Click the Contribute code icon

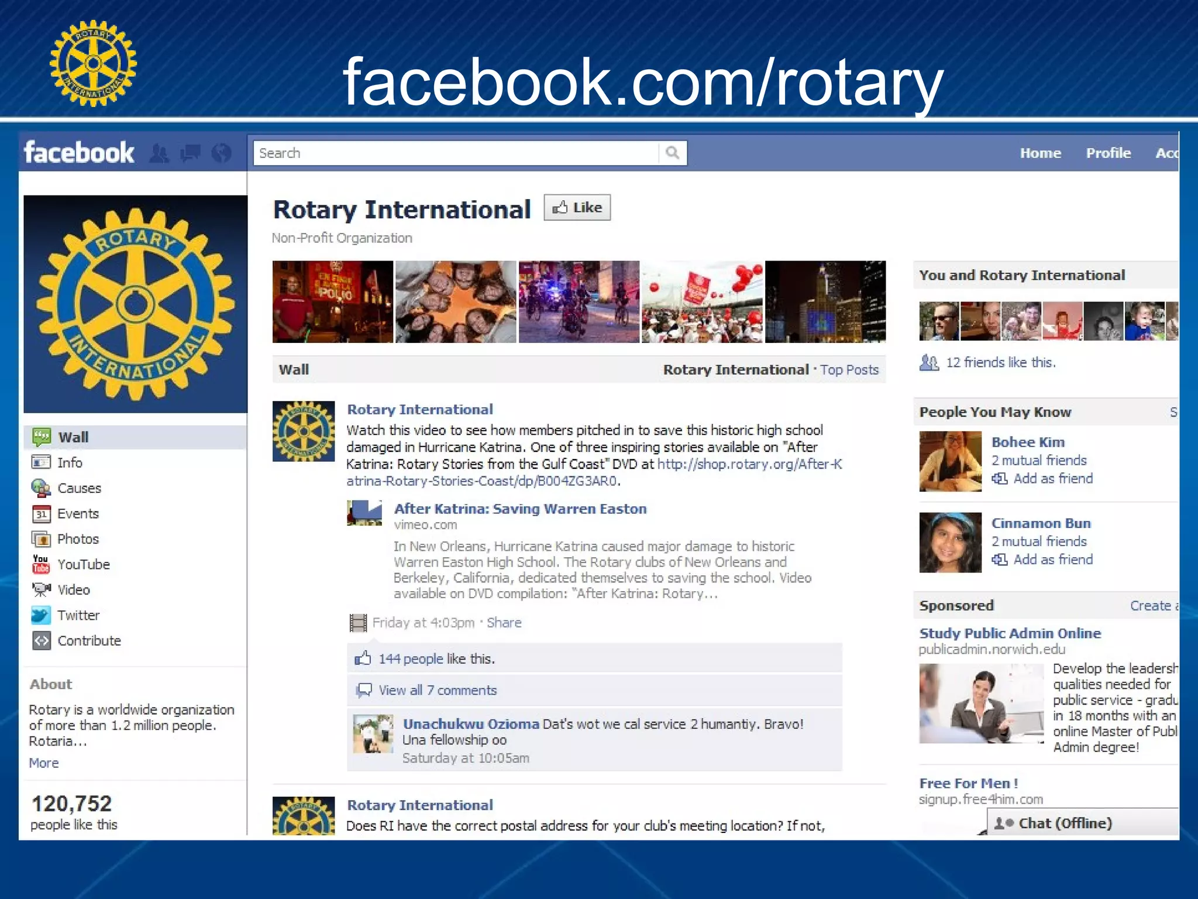pyautogui.click(x=41, y=641)
